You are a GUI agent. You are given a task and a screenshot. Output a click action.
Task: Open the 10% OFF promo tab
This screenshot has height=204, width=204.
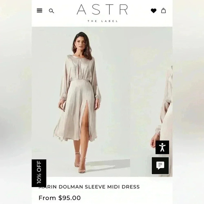tap(39, 173)
